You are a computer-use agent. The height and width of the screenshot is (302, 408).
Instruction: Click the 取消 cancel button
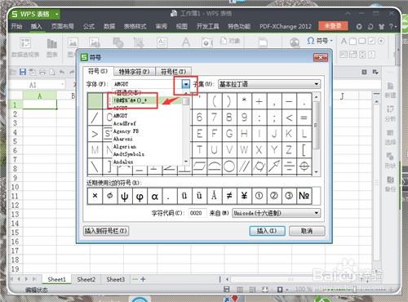(x=307, y=231)
